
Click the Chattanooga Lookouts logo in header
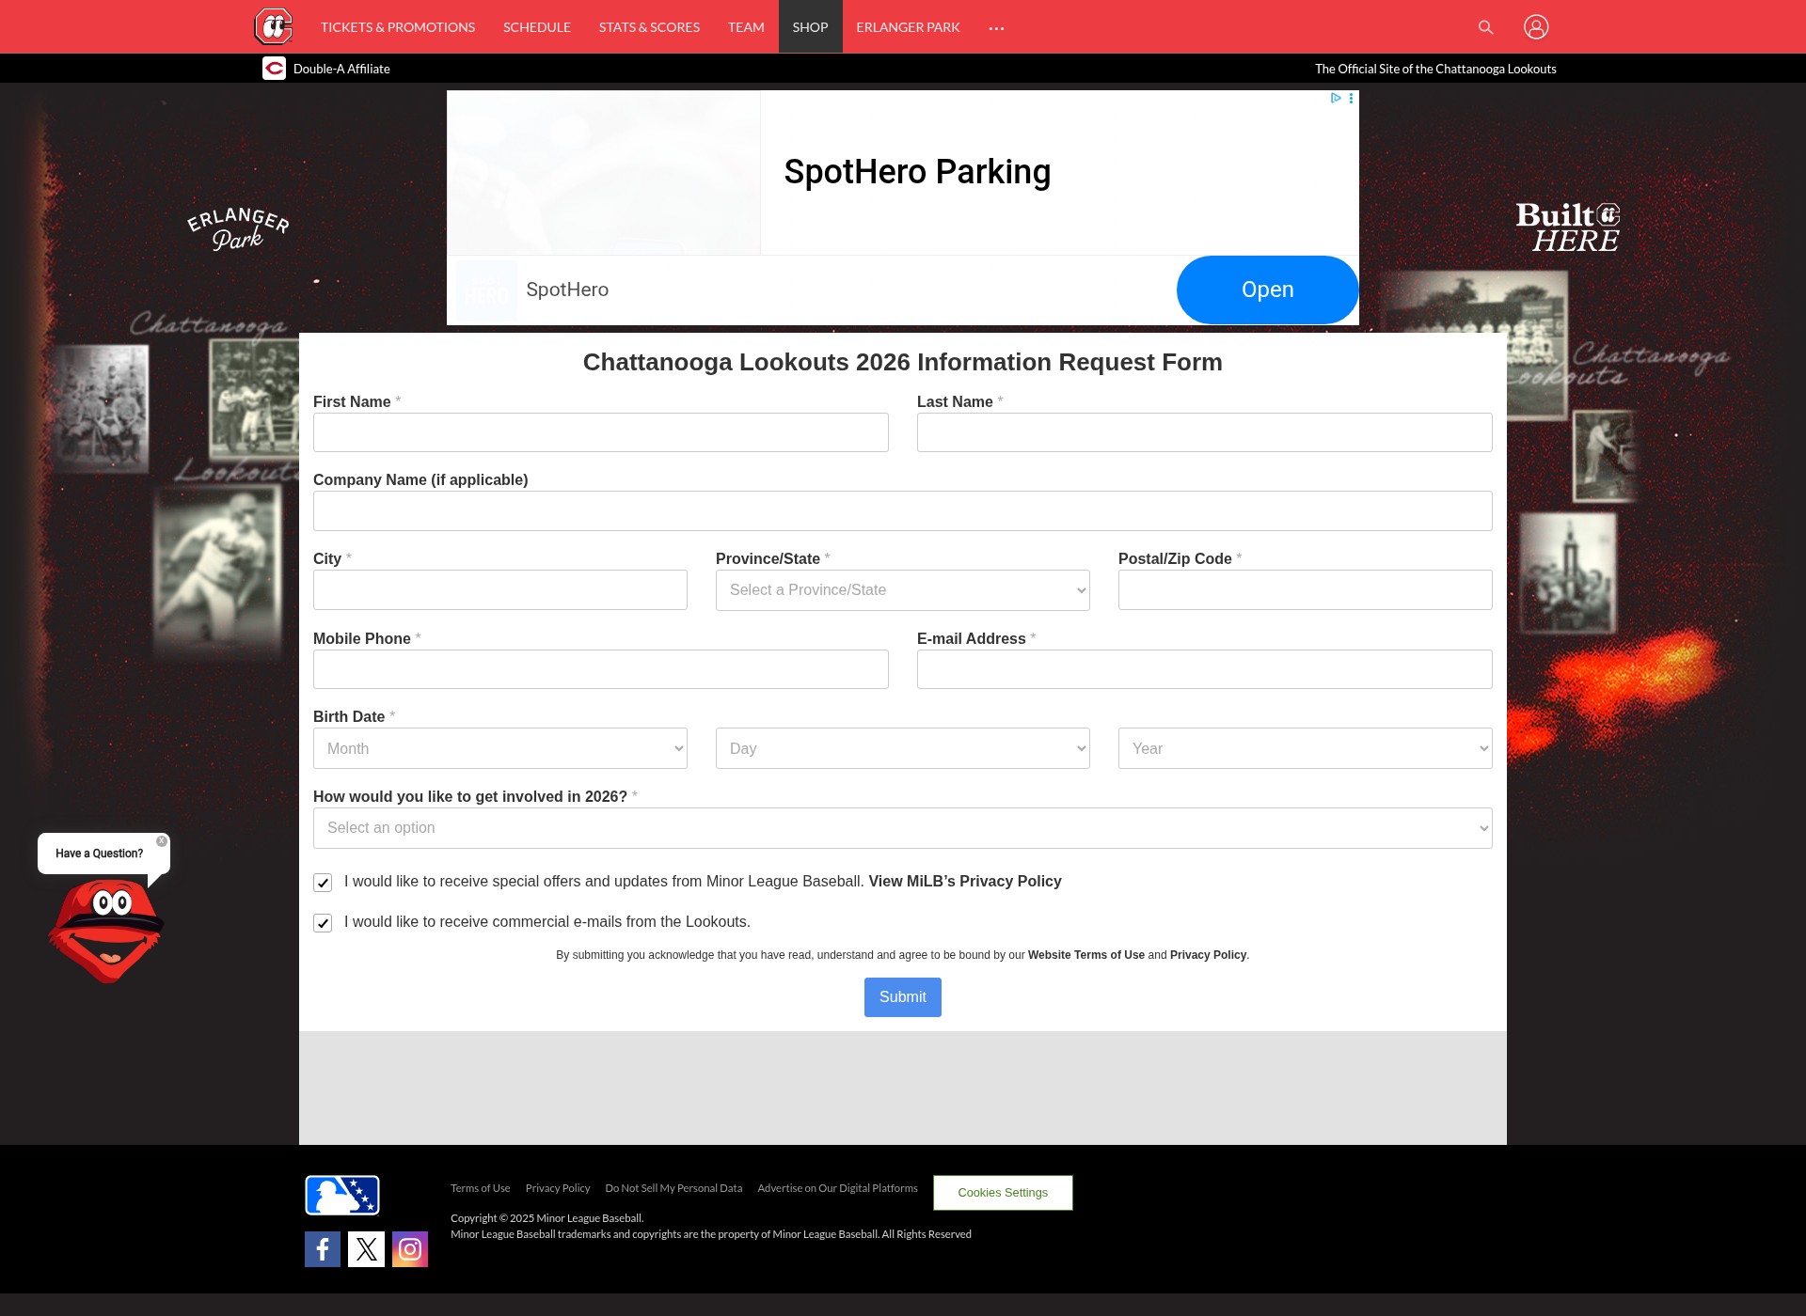[274, 26]
